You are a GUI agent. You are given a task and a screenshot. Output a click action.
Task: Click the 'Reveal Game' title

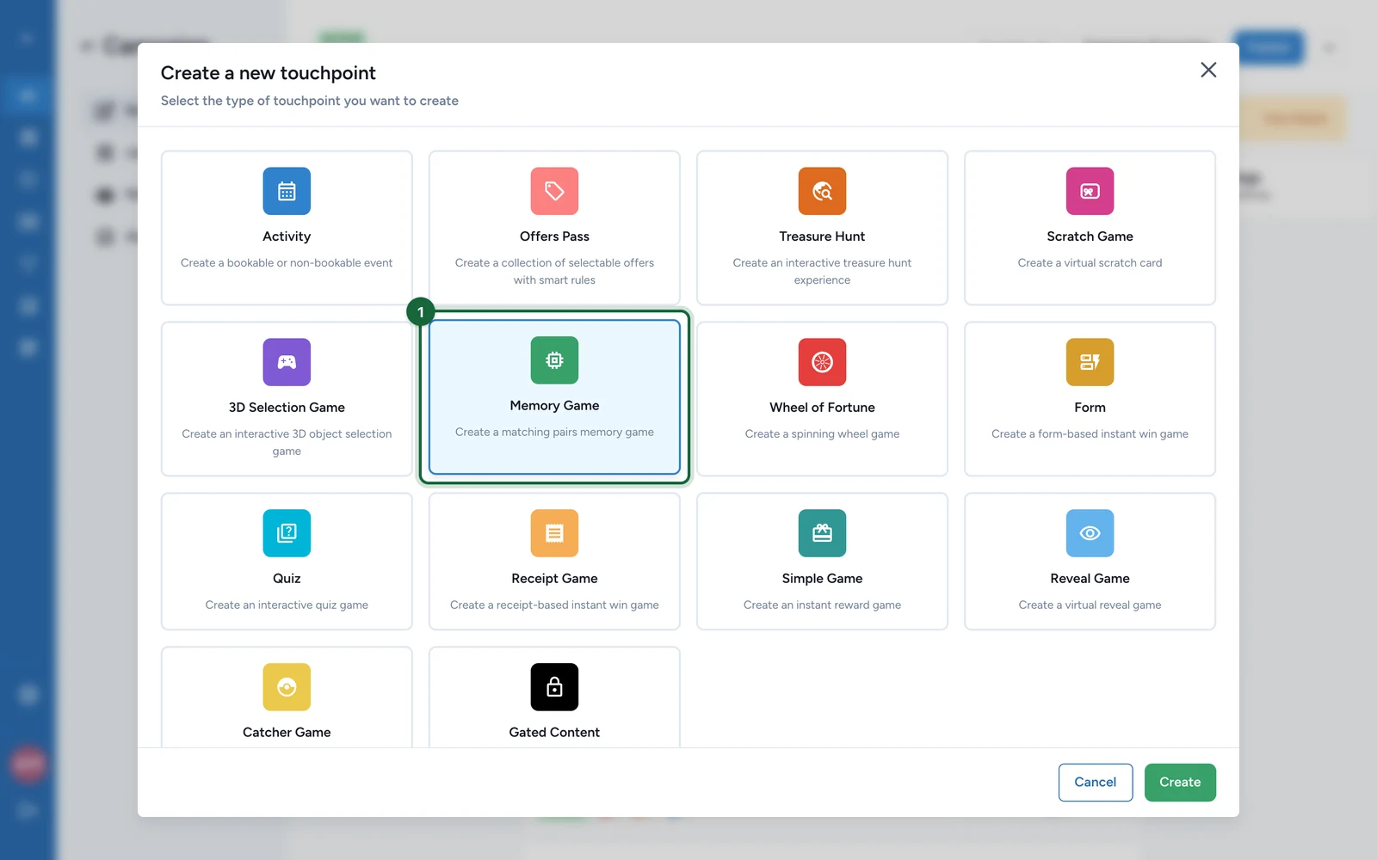pos(1090,579)
